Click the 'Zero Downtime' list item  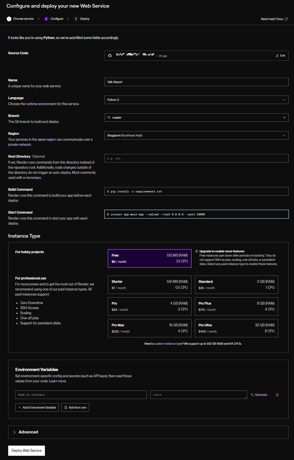32,303
